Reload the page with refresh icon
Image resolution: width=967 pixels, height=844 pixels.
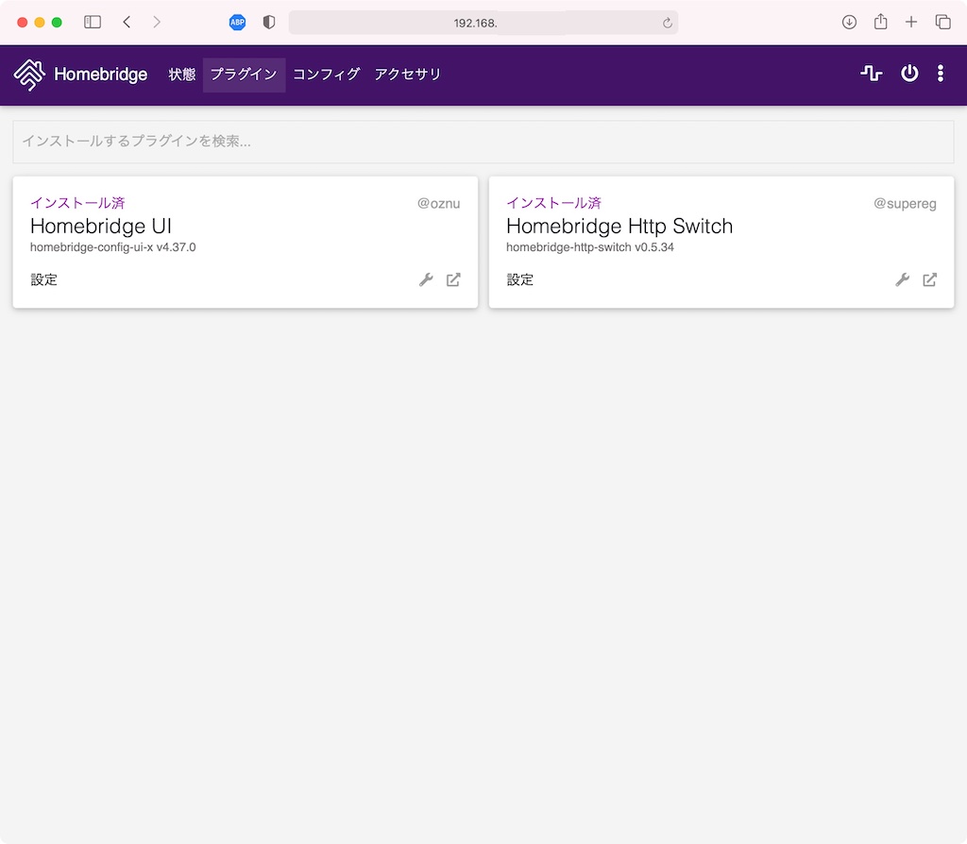pos(667,23)
